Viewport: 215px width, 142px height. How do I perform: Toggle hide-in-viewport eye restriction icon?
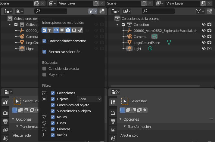[56, 30]
